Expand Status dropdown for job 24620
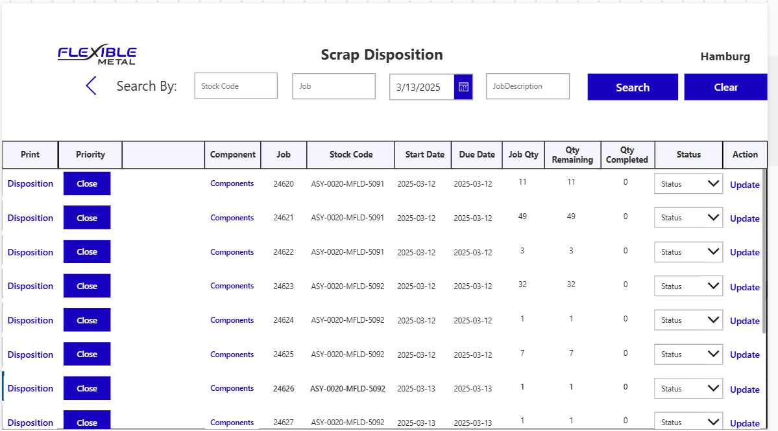Screen dimensions: 778x431 click(688, 184)
